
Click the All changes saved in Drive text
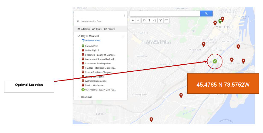[x=89, y=21]
